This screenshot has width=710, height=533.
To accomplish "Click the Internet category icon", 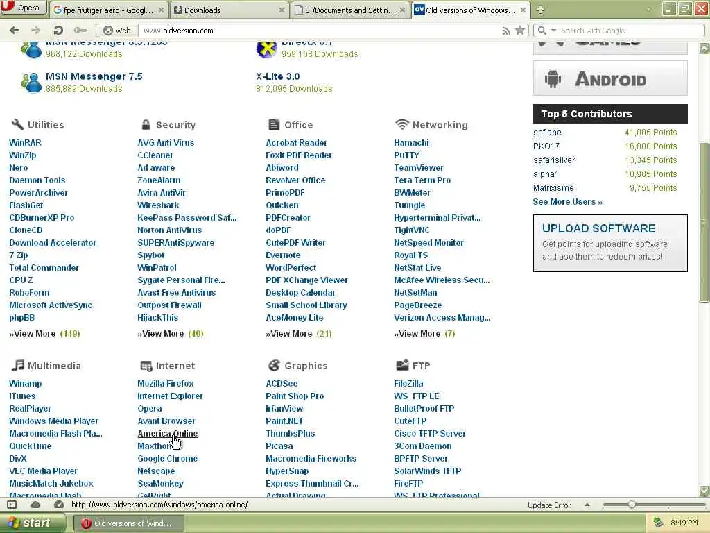I will 146,366.
